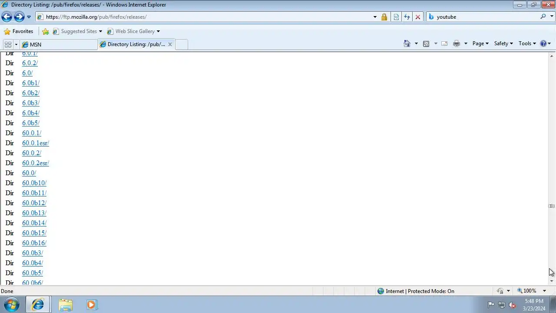Click the security lock icon
The image size is (556, 313).
(384, 17)
